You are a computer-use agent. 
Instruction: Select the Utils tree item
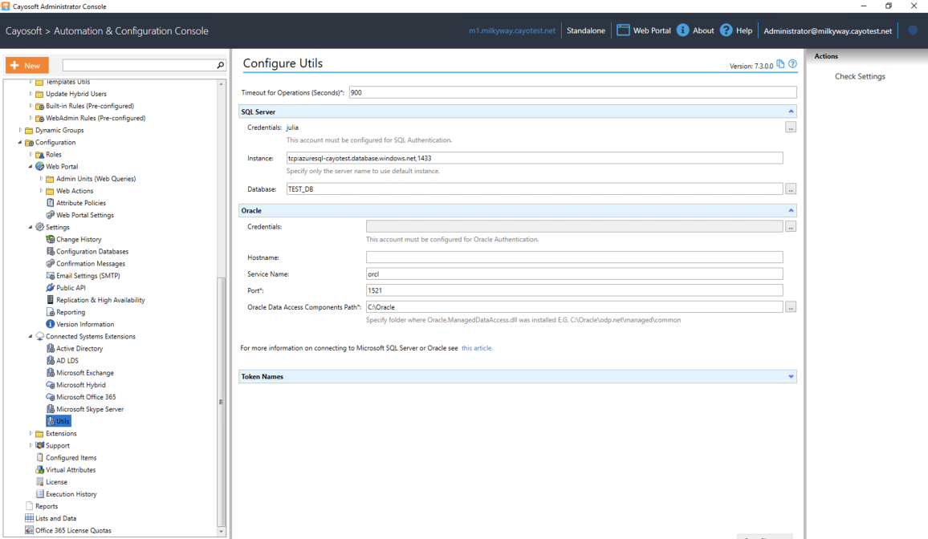click(58, 421)
